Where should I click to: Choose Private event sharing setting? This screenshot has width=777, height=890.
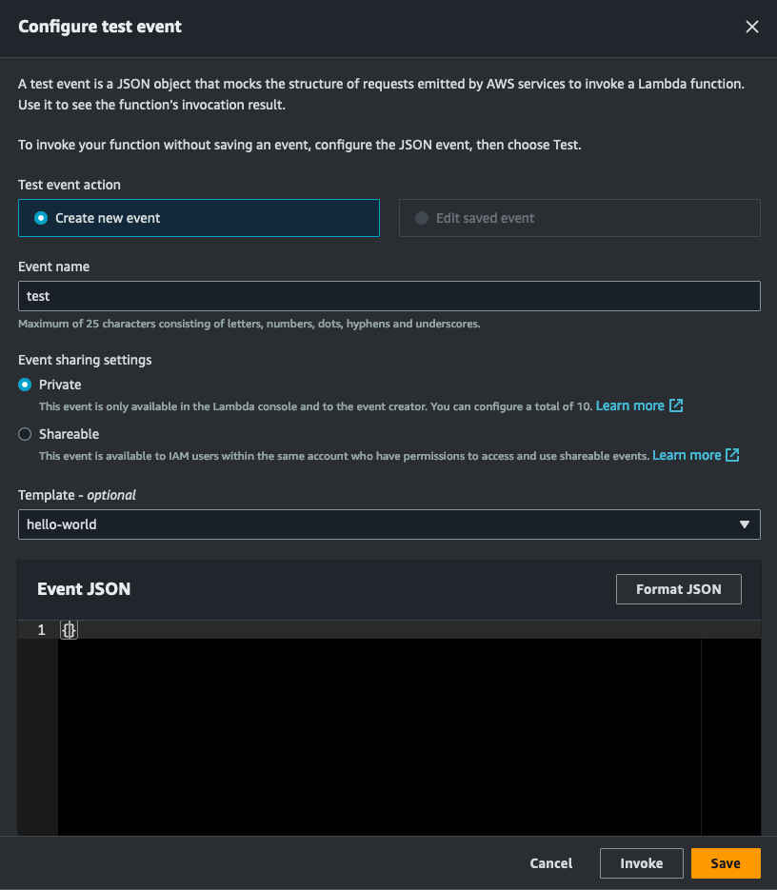[x=25, y=385]
